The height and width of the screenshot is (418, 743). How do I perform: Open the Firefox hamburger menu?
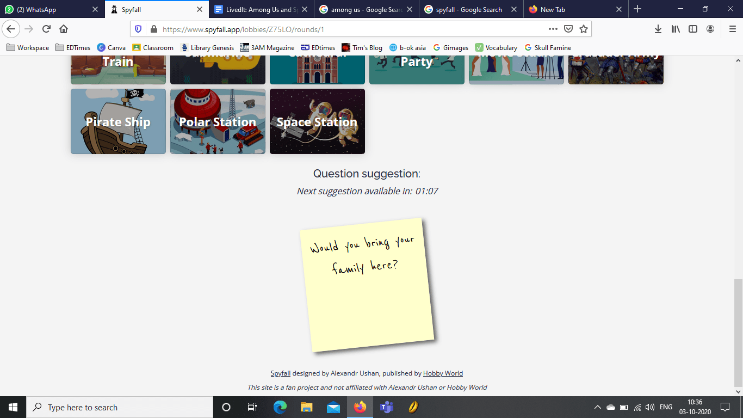point(732,29)
